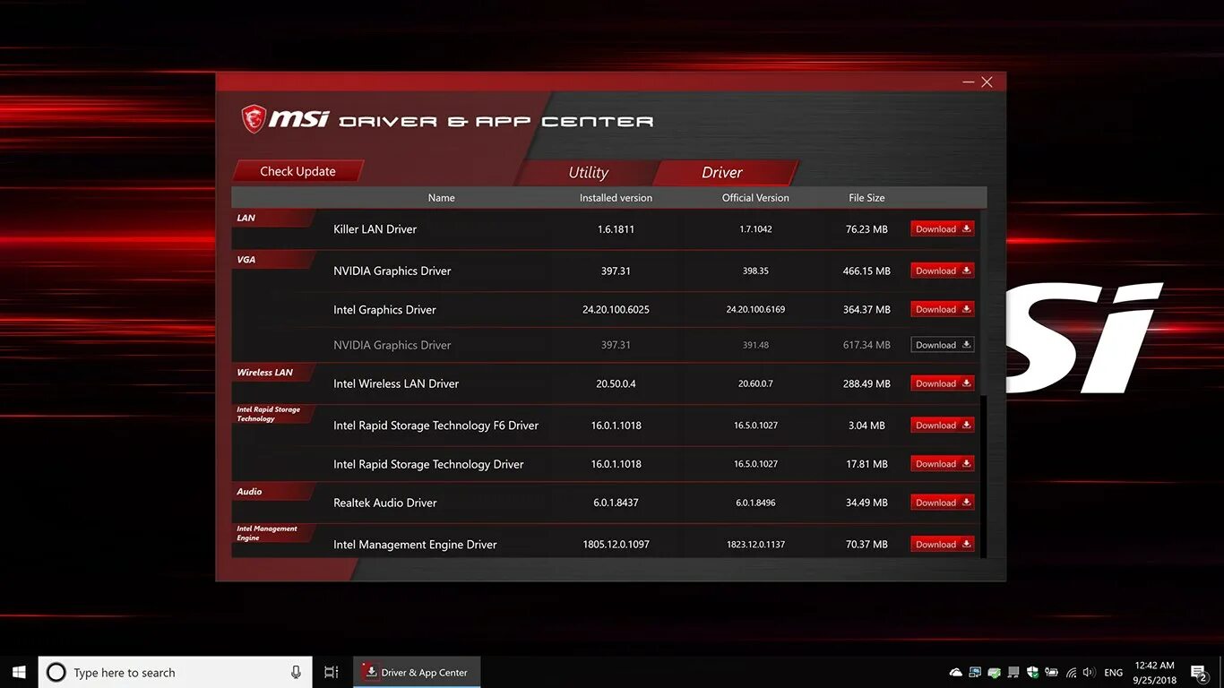
Task: Click the Realtek Audio Driver name
Action: 385,503
